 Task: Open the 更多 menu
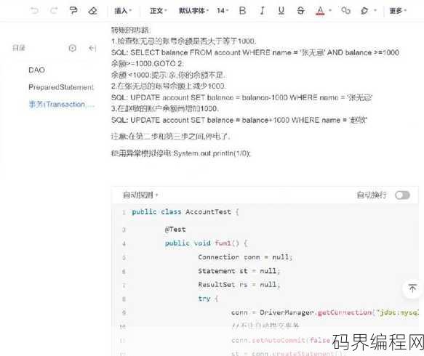click(398, 10)
